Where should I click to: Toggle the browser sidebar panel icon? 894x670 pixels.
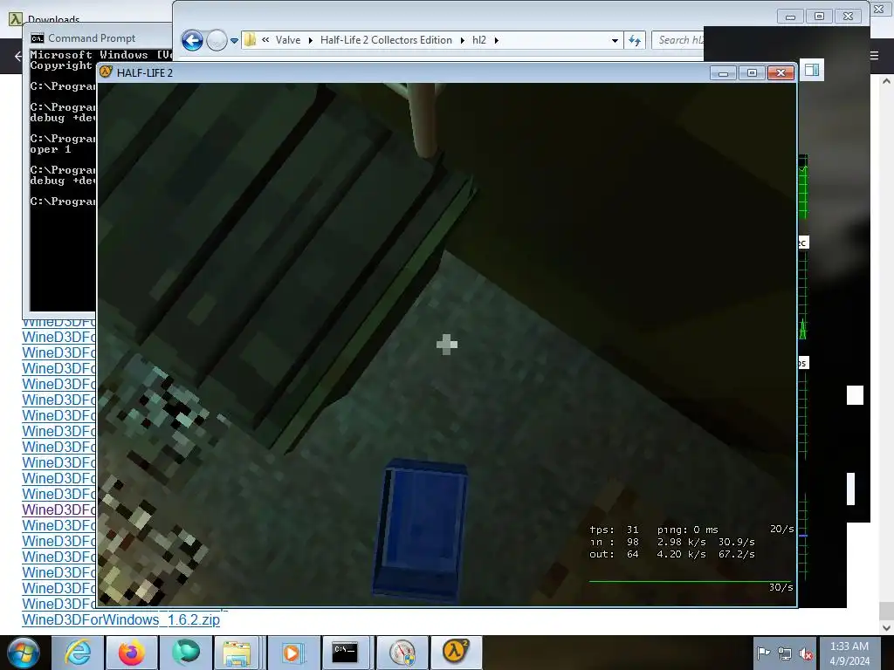(x=812, y=70)
